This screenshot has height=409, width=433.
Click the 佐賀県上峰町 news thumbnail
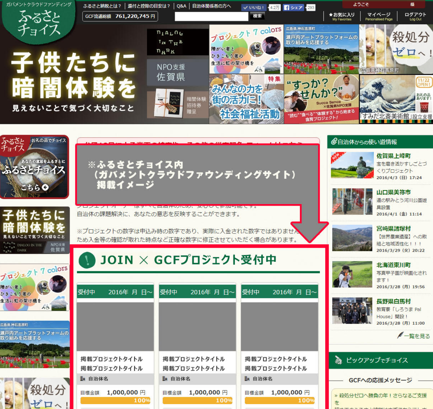click(x=352, y=165)
